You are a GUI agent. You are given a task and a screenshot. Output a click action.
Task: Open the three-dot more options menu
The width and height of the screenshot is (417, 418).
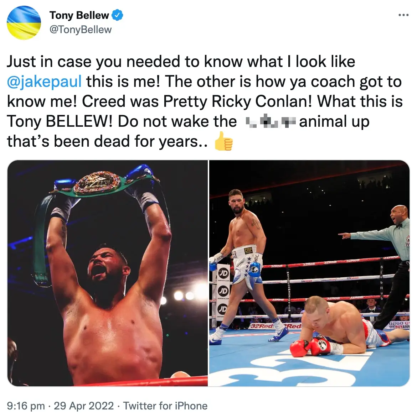(x=403, y=14)
